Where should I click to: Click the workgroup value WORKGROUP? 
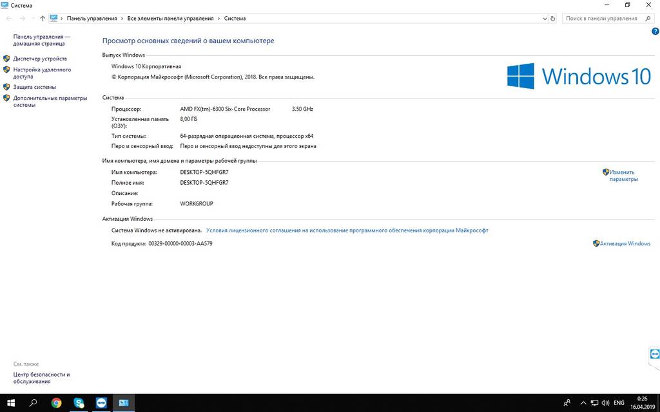197,203
